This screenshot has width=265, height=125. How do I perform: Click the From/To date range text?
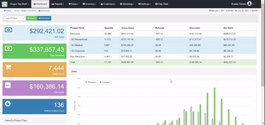point(233,11)
